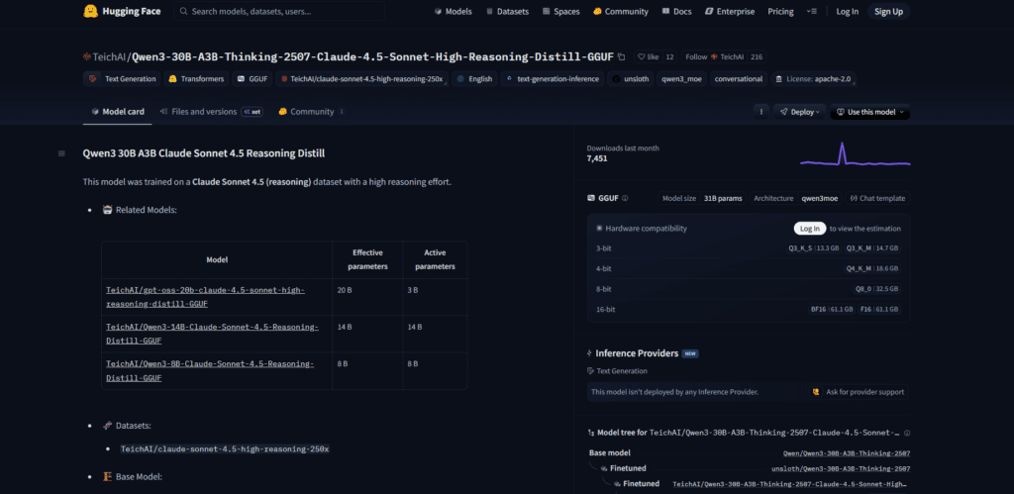The height and width of the screenshot is (494, 1014).
Task: Go to Pricing page
Action: tap(780, 11)
